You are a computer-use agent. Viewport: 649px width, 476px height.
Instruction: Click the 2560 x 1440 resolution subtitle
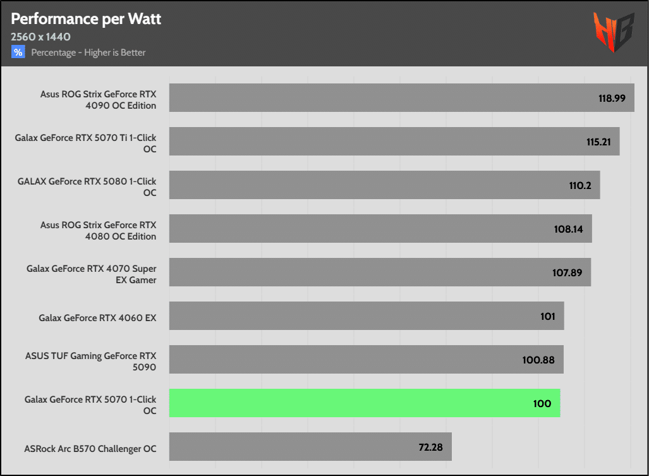click(40, 37)
